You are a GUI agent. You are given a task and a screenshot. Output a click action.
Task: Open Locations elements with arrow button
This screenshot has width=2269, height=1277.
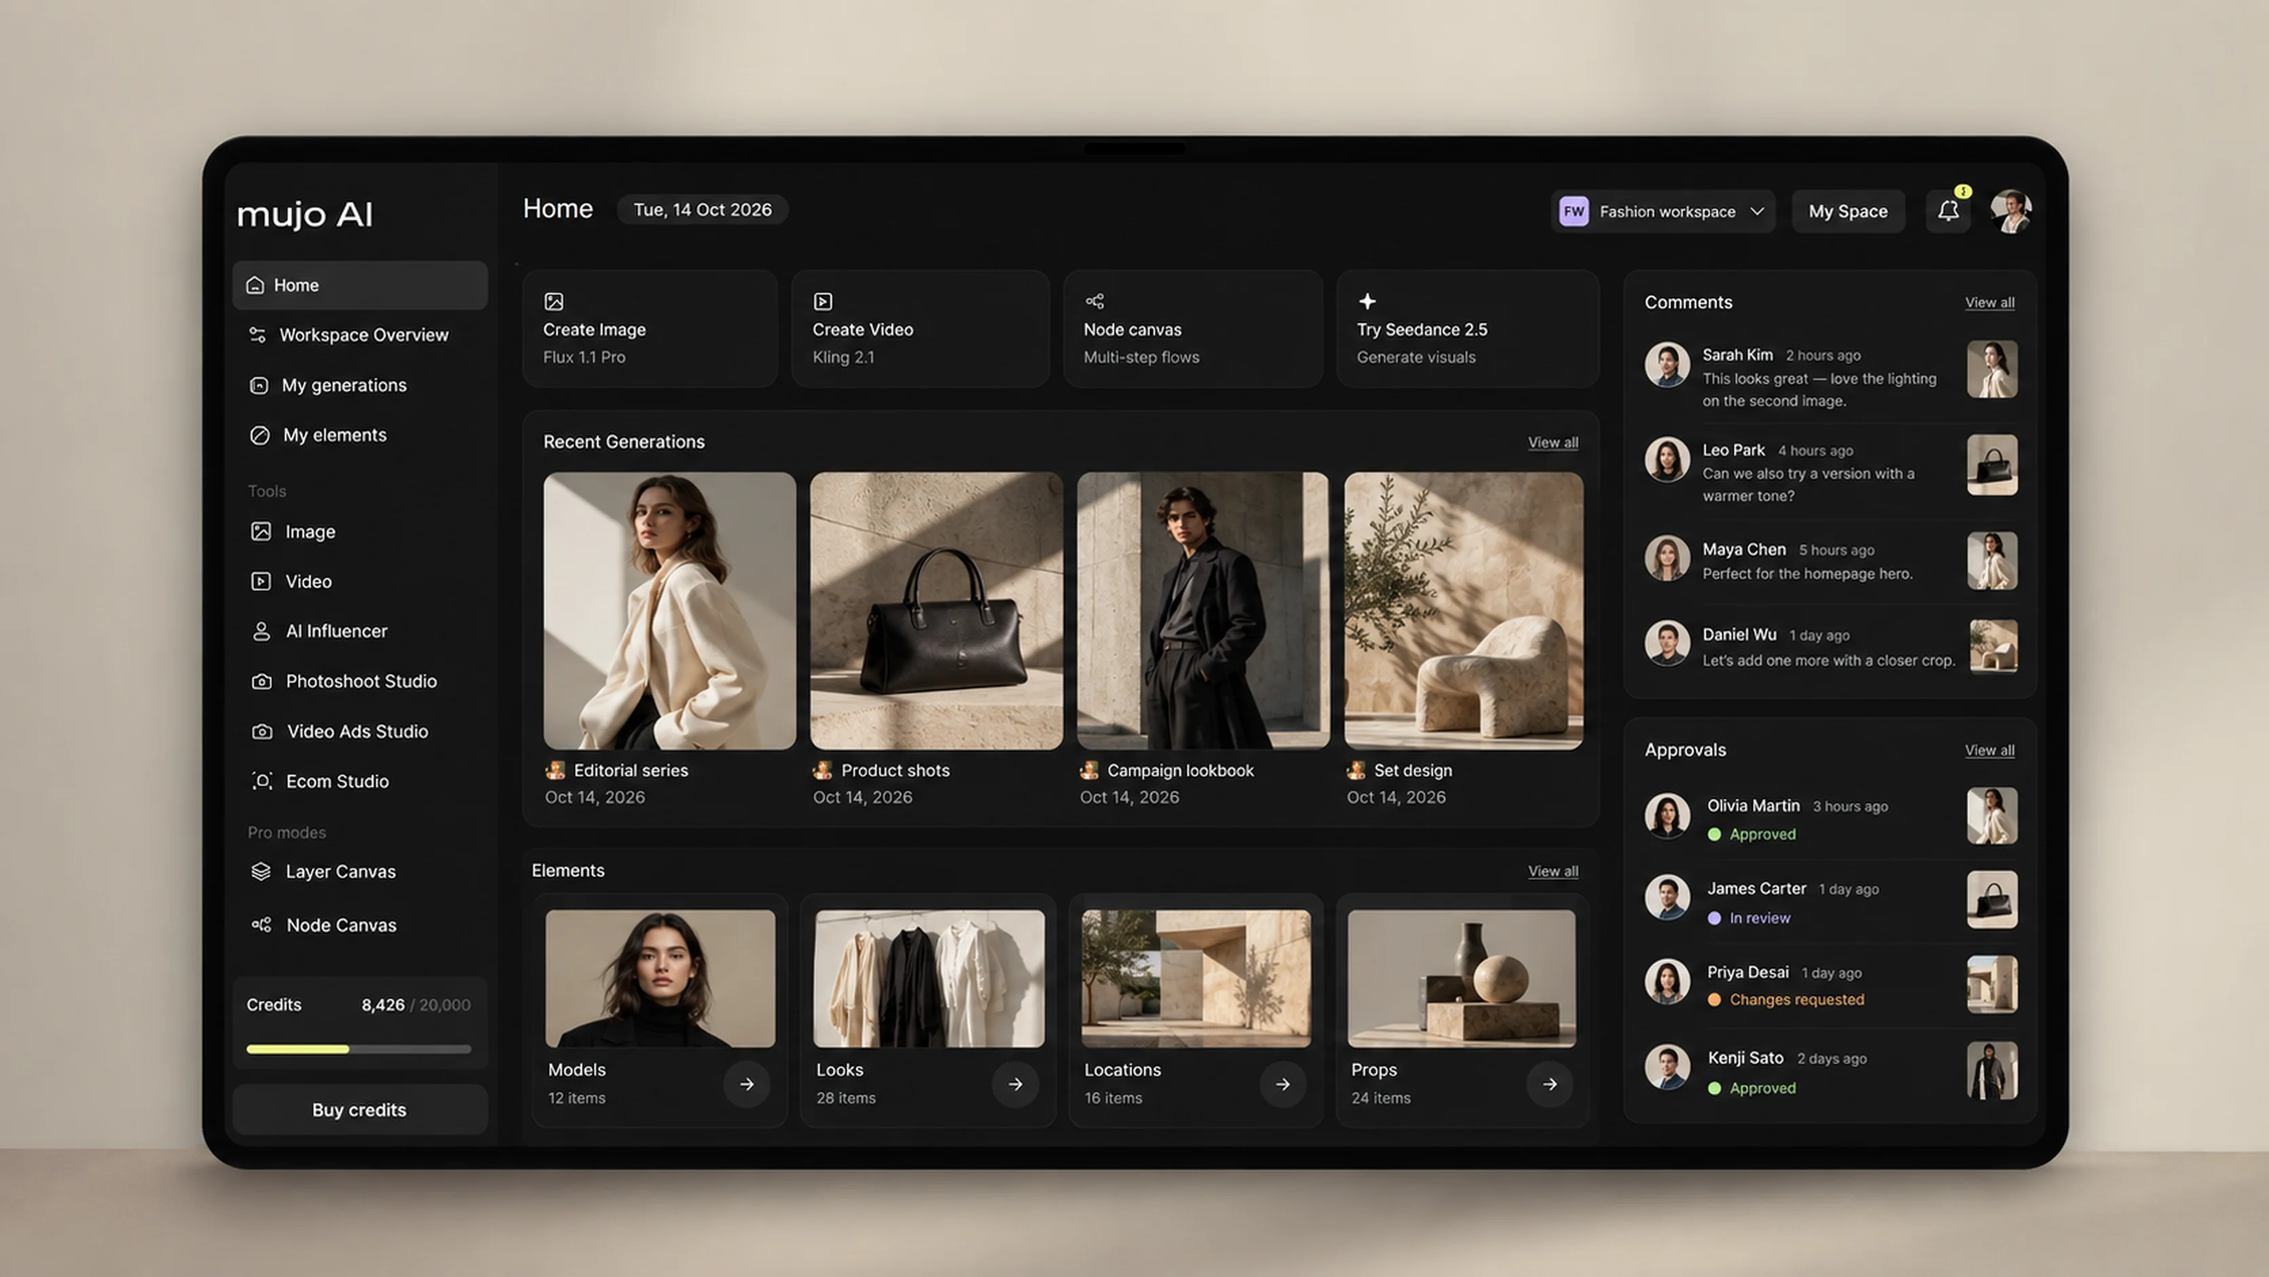(1282, 1084)
